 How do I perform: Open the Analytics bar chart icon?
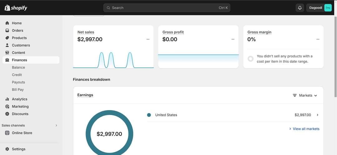(x=7, y=99)
